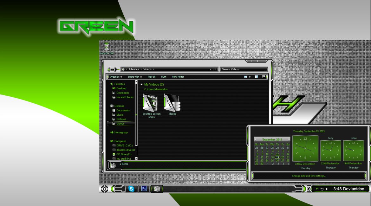Screen dimensions: 371x206
Task: Click the New folder button
Action: click(178, 77)
